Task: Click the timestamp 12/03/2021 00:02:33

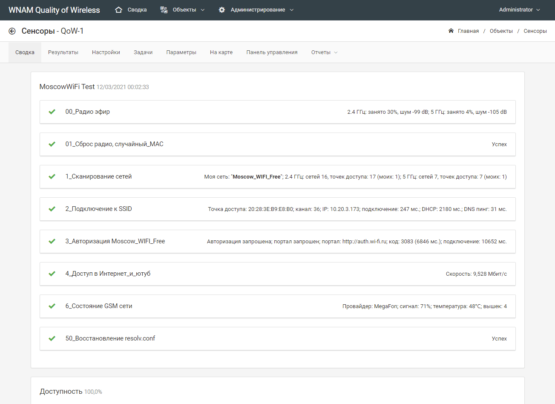Action: point(123,87)
